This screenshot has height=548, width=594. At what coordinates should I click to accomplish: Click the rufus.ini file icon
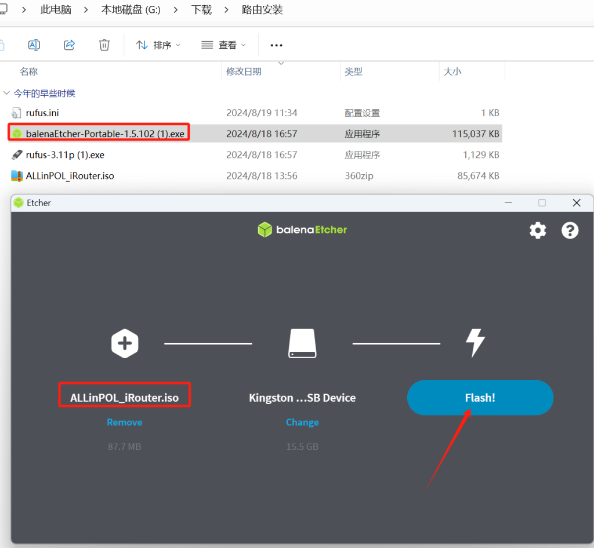(x=16, y=113)
